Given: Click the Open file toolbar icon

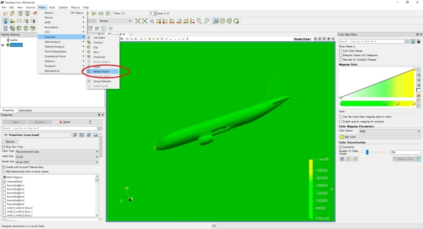Looking at the screenshot, I should click(5, 14).
